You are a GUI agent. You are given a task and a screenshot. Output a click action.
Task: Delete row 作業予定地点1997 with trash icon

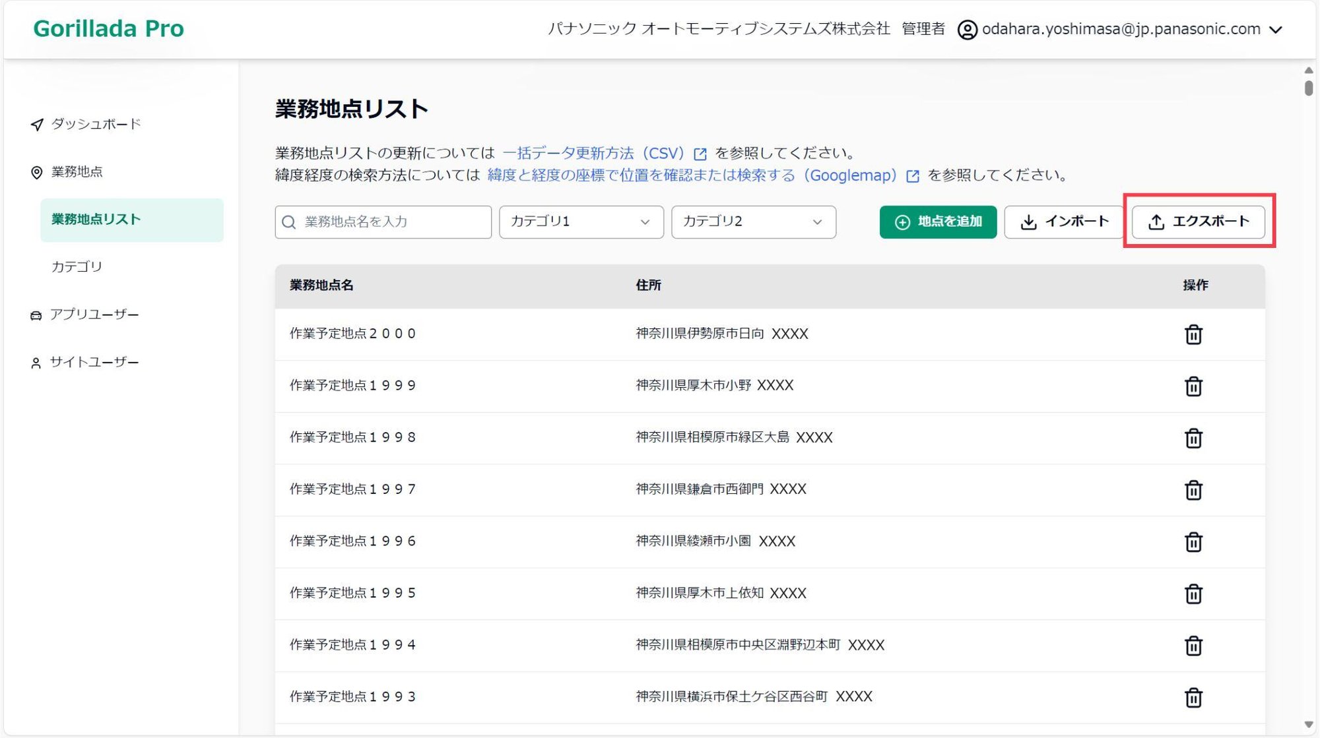tap(1193, 490)
